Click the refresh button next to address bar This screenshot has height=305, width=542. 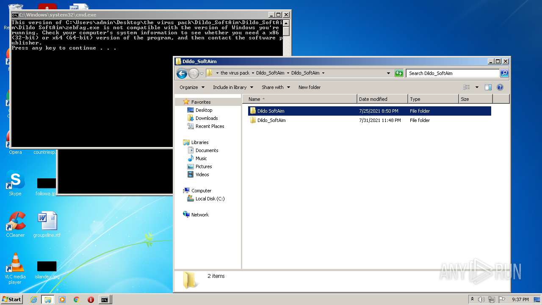click(399, 73)
